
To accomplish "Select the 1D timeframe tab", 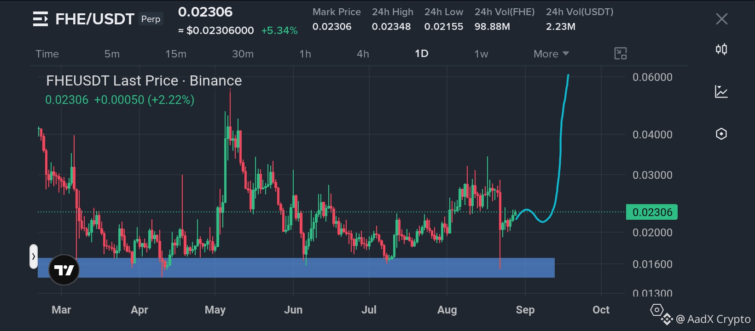I will pyautogui.click(x=422, y=54).
